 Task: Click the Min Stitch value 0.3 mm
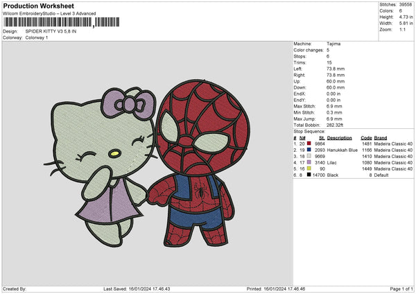pos(334,112)
